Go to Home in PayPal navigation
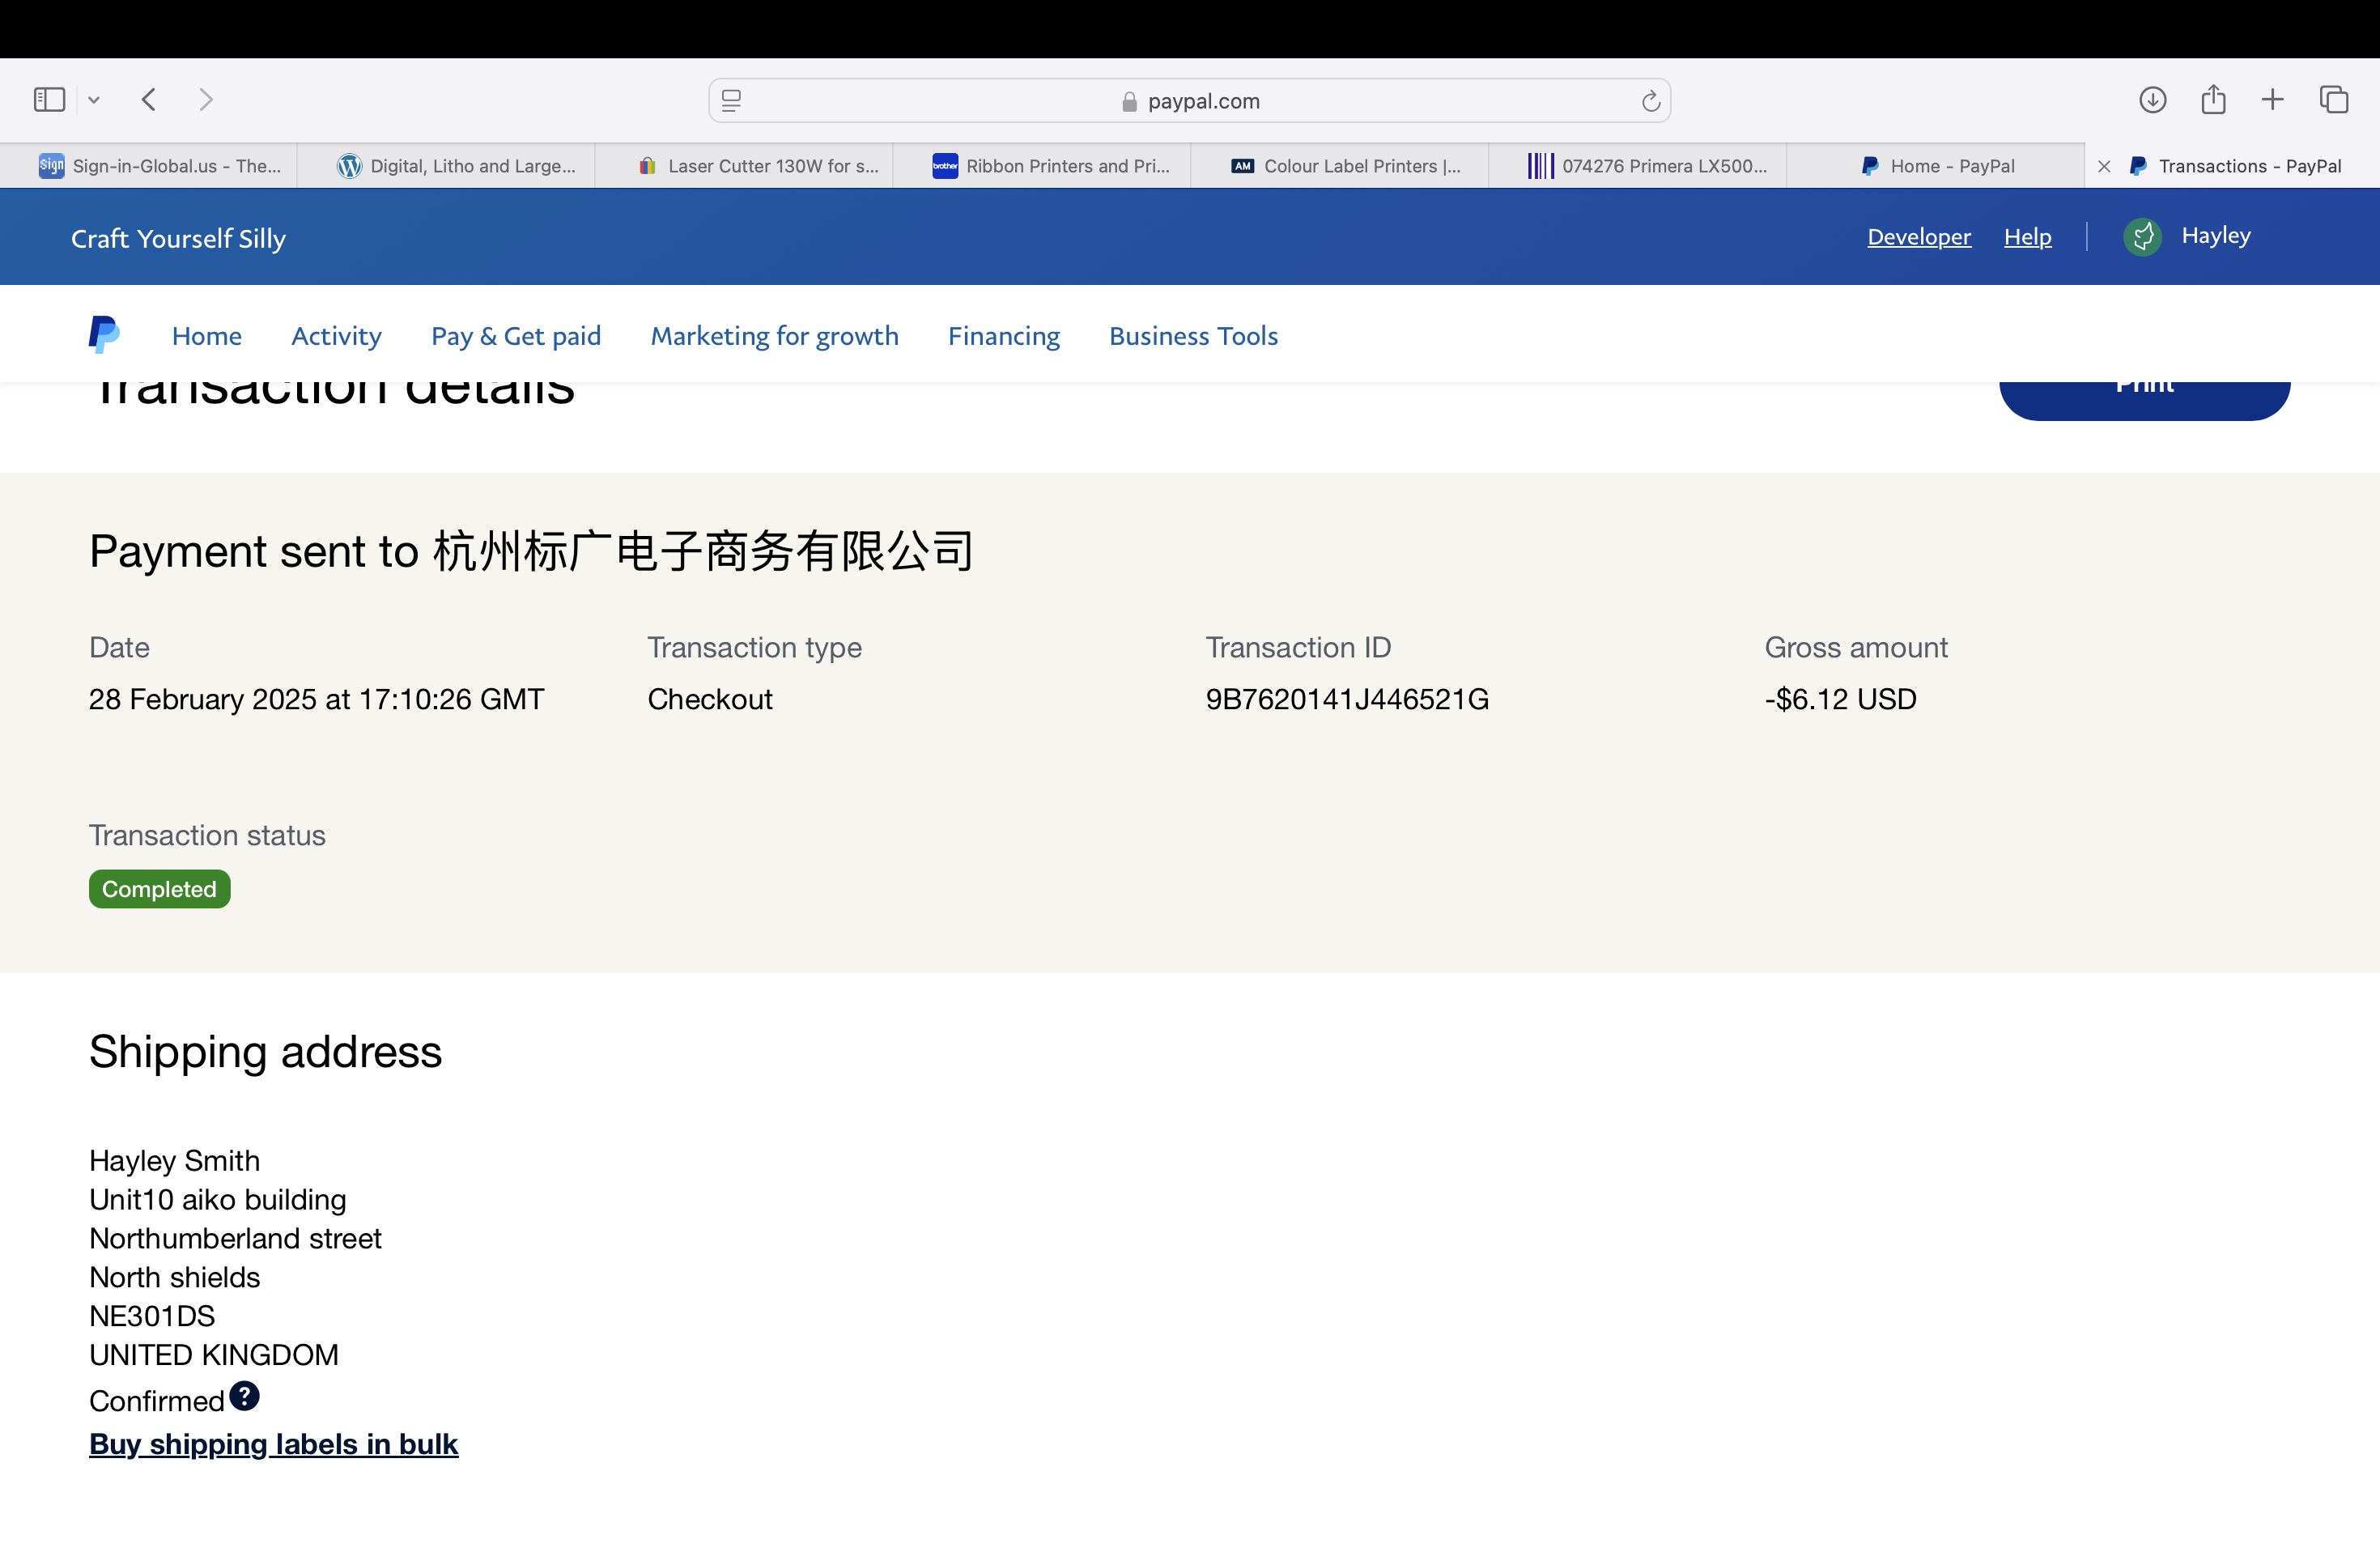This screenshot has width=2380, height=1548. 207,336
